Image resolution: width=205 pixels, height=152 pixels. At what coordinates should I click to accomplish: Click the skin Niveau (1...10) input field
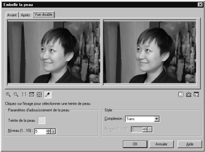click(40, 131)
